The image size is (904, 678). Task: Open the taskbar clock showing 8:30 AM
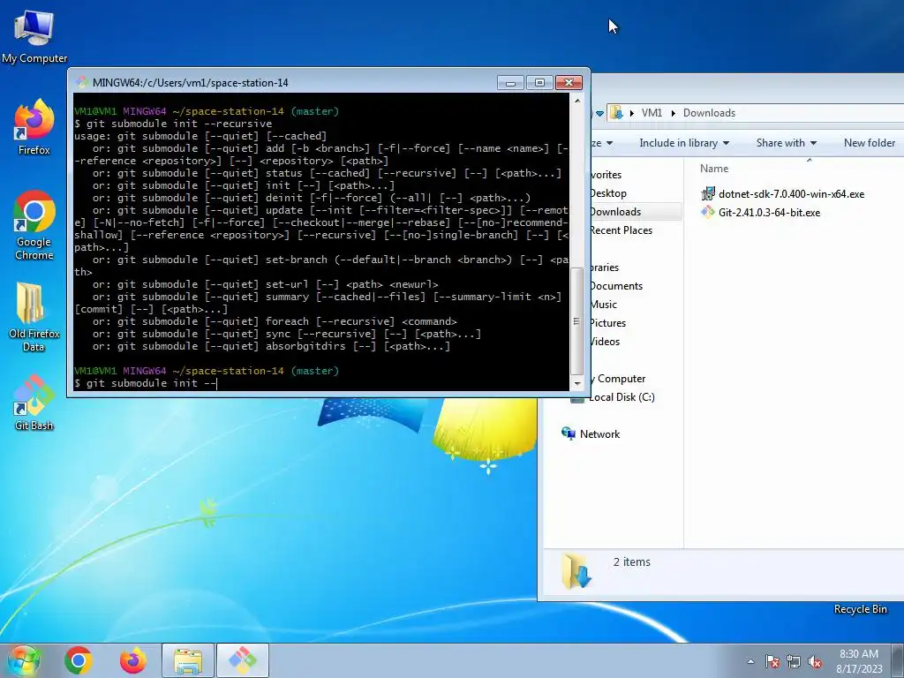coord(859,660)
